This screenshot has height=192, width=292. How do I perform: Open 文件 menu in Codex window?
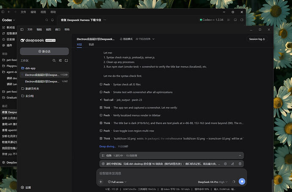pyautogui.click(x=23, y=12)
